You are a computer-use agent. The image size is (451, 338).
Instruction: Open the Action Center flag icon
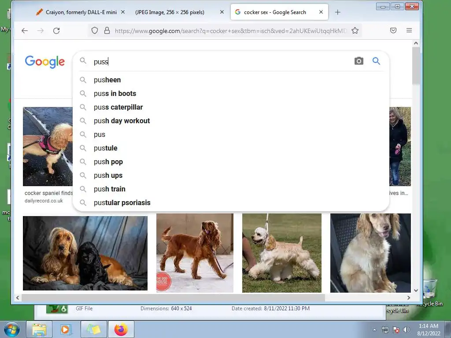[x=396, y=330]
